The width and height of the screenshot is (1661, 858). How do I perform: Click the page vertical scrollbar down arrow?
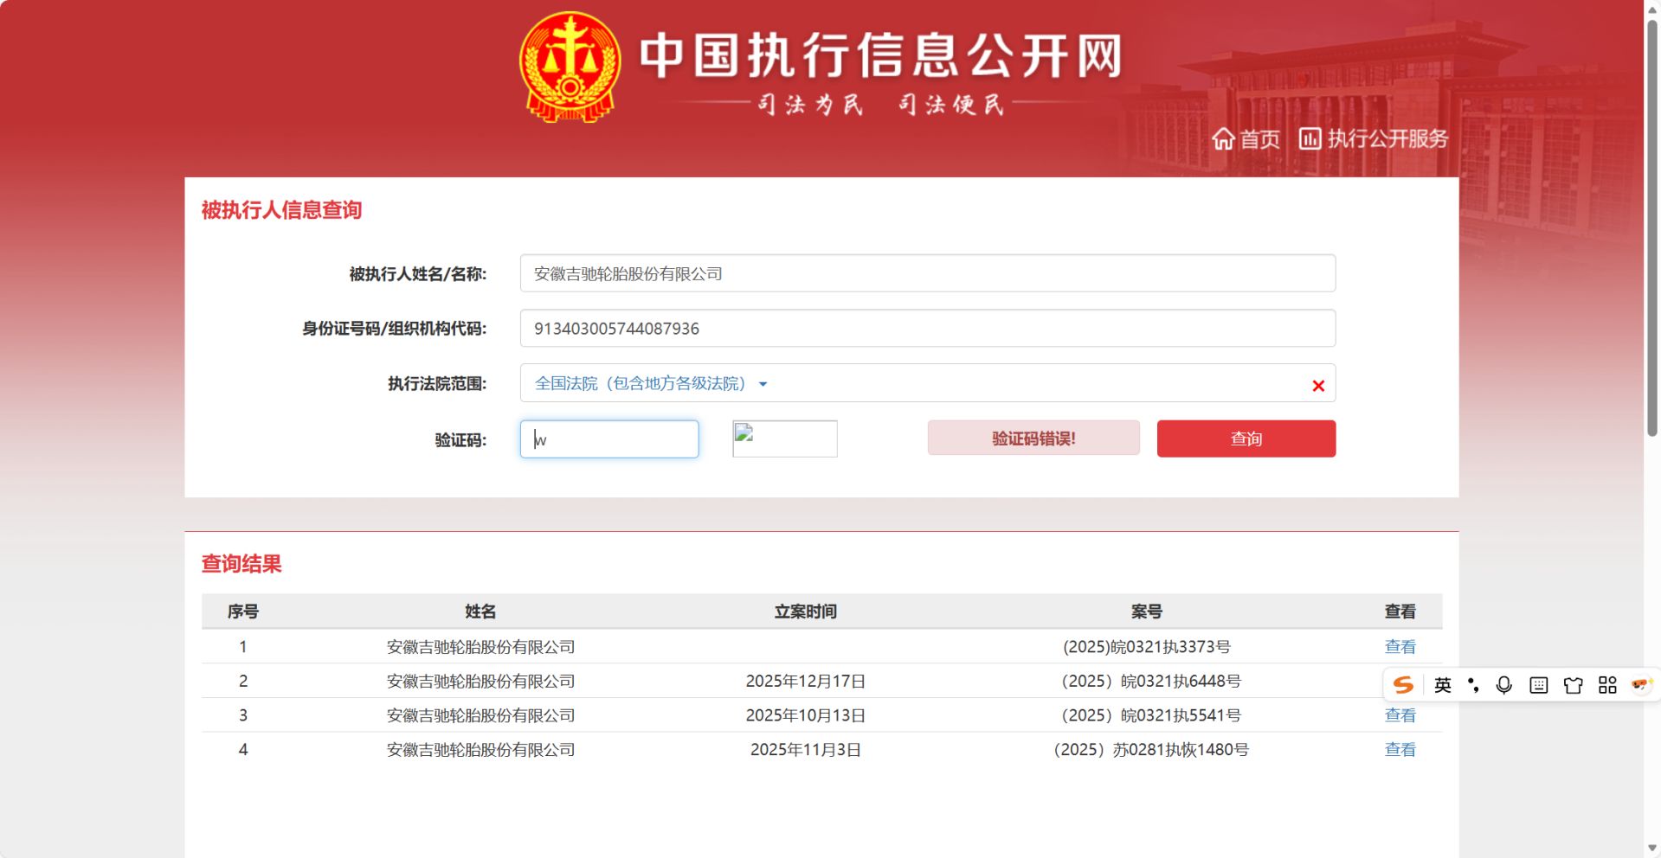(x=1651, y=848)
